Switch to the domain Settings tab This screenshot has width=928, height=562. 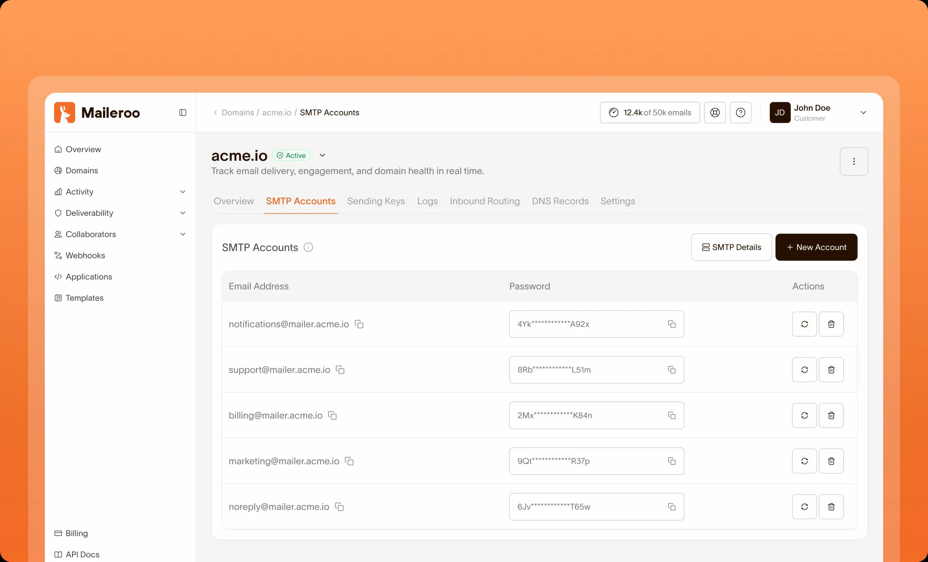(618, 201)
